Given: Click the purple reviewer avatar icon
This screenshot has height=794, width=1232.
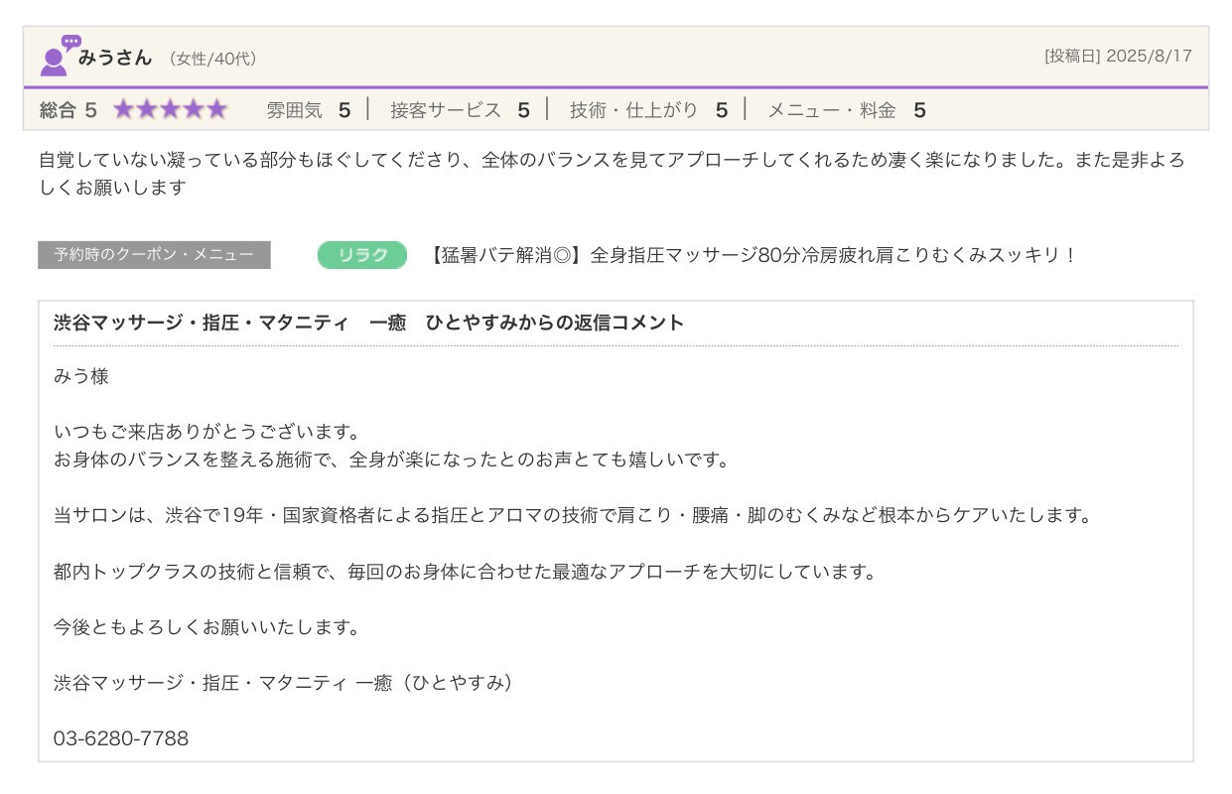Looking at the screenshot, I should tap(58, 58).
